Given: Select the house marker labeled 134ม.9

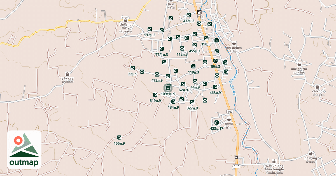Looking at the screenshot, I should (x=173, y=101).
